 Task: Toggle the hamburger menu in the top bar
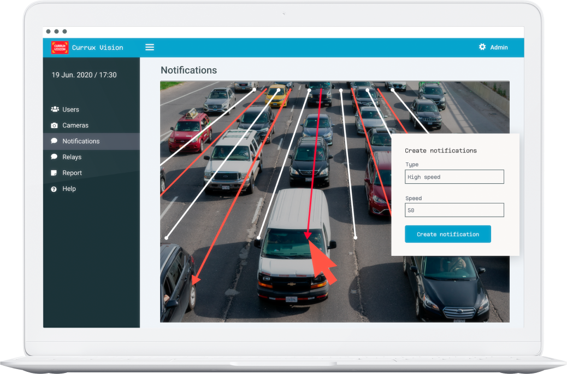[x=150, y=48]
